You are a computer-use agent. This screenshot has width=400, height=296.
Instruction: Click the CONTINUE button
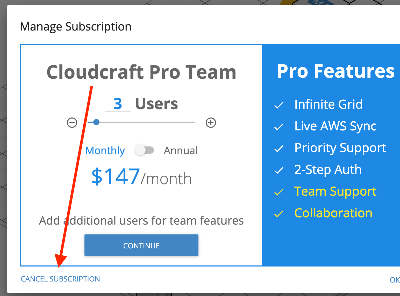(x=141, y=245)
